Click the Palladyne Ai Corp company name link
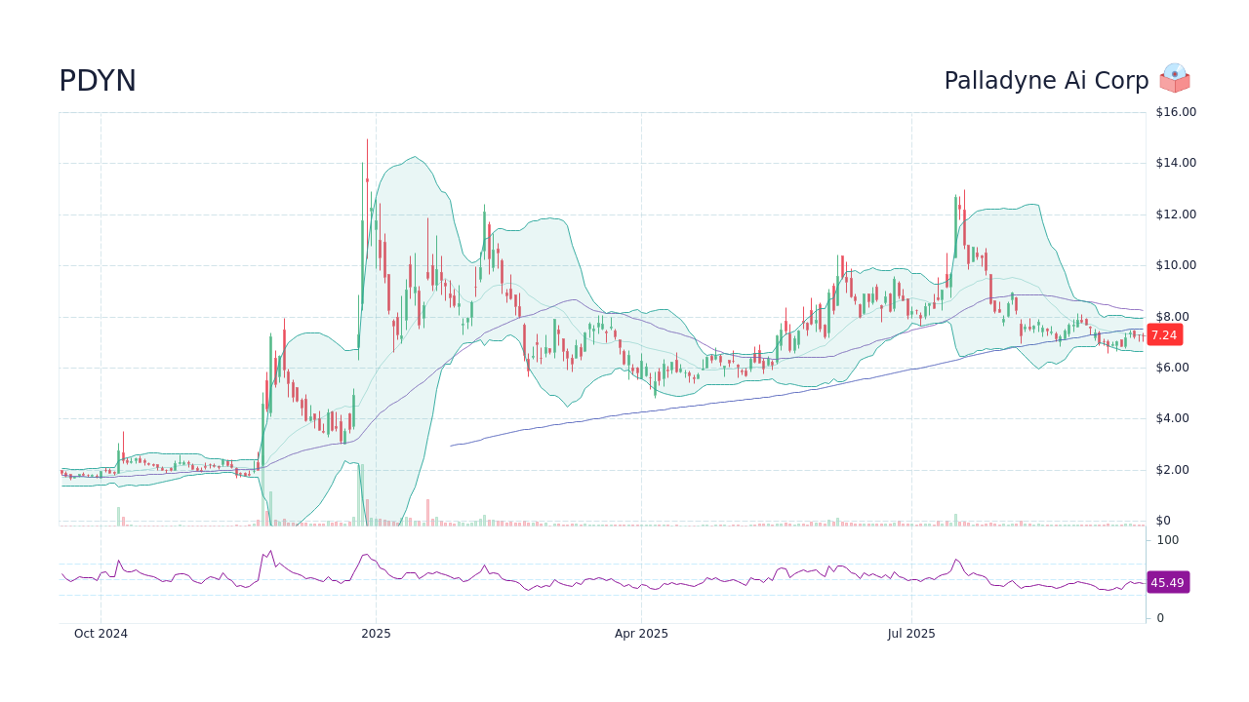The width and height of the screenshot is (1249, 702). coord(1045,80)
